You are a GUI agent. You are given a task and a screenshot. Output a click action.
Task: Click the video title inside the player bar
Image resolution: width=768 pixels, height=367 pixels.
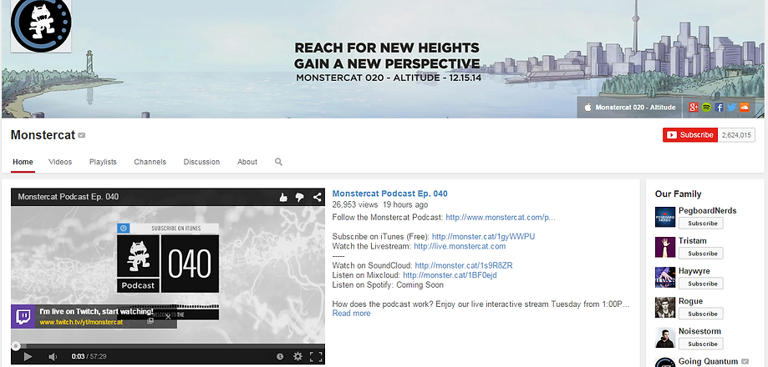tap(69, 197)
